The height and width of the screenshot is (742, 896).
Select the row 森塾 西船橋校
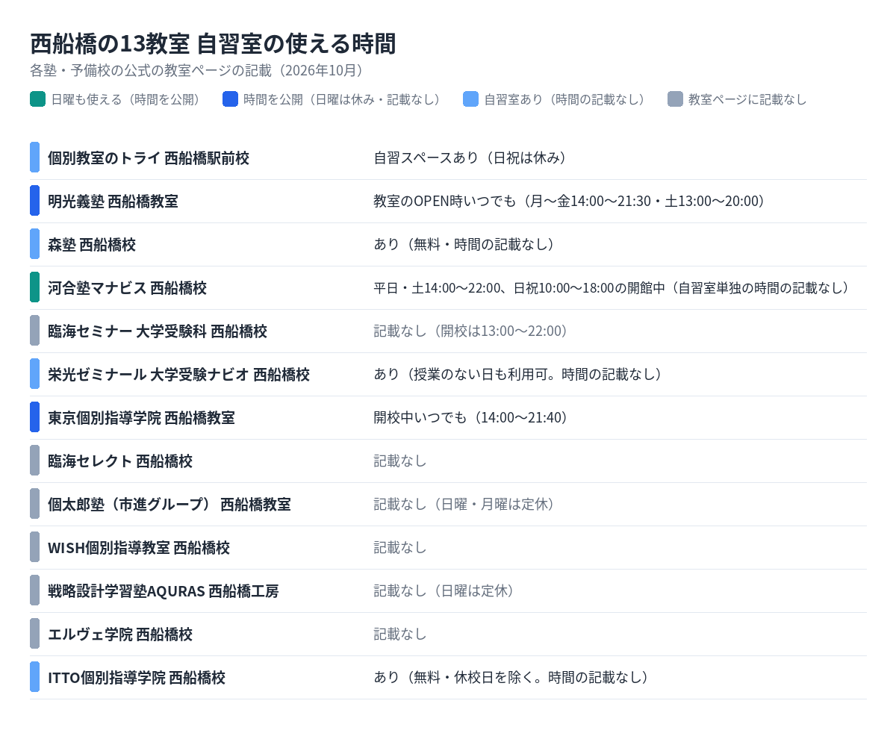click(448, 244)
